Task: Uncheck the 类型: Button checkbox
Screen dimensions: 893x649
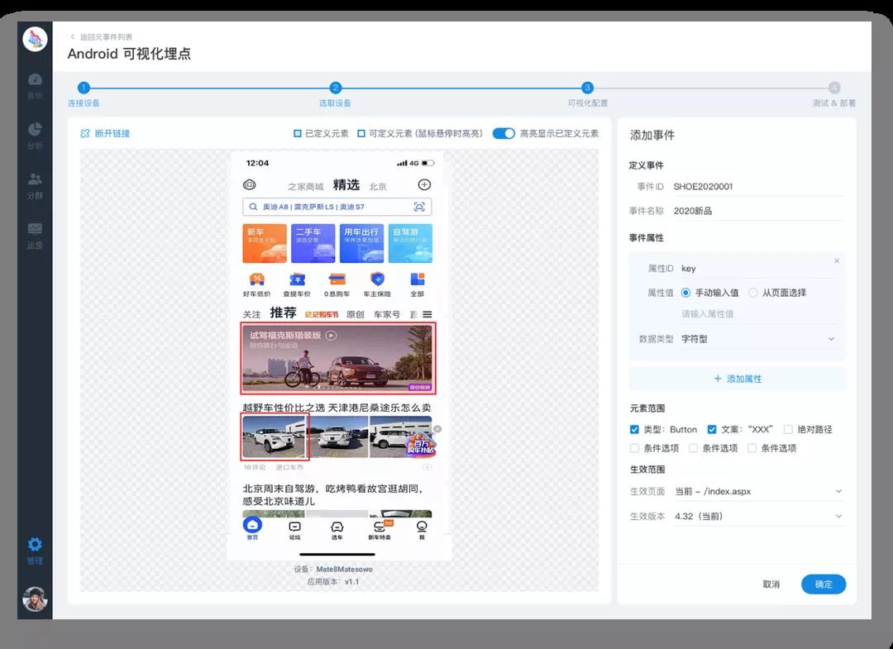Action: (x=634, y=429)
